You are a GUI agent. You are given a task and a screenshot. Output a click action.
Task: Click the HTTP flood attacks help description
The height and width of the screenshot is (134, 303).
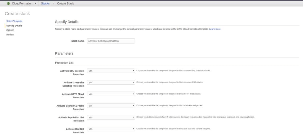[169, 94]
